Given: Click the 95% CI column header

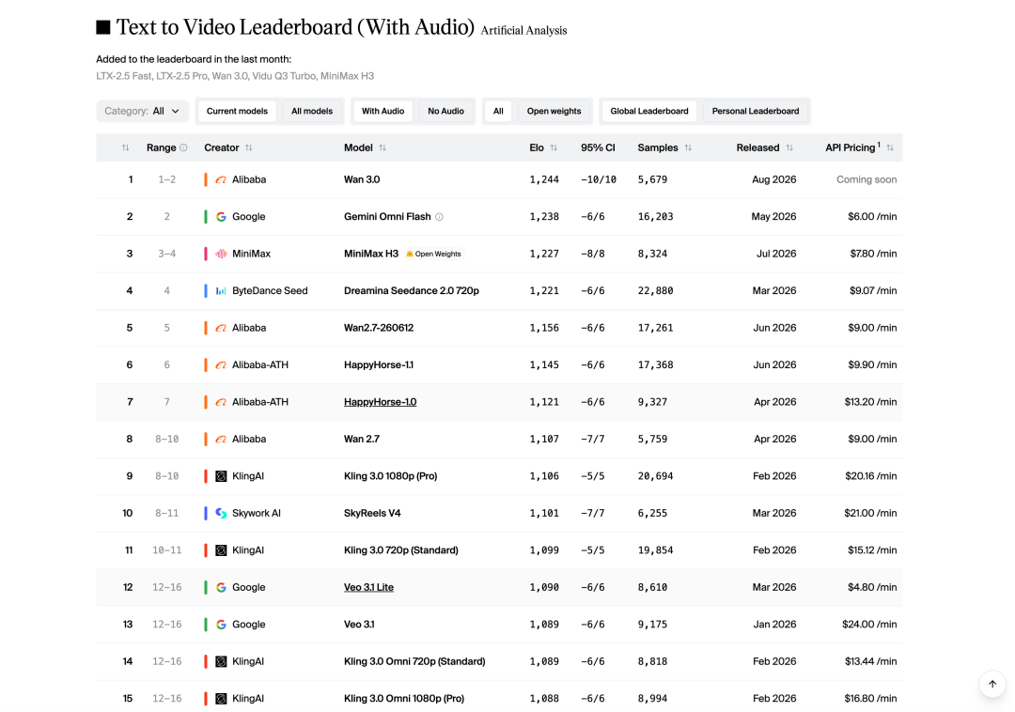Looking at the screenshot, I should pyautogui.click(x=598, y=148).
